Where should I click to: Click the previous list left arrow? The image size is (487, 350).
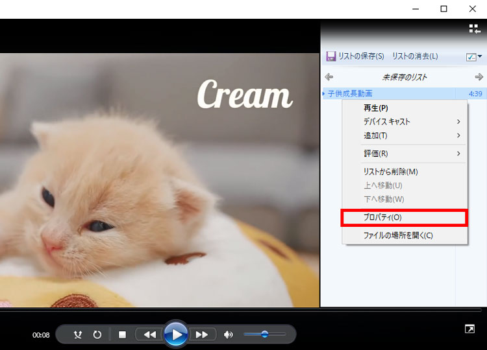tap(329, 77)
